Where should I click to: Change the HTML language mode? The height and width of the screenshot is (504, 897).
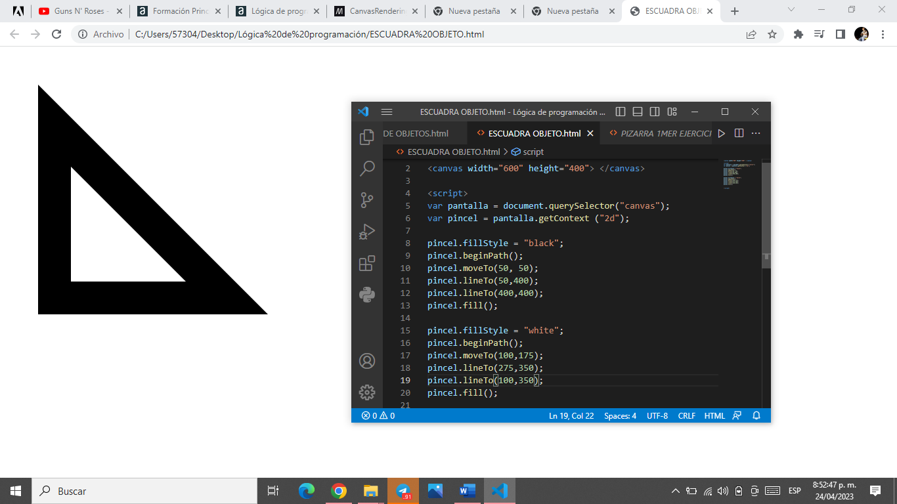tap(714, 415)
